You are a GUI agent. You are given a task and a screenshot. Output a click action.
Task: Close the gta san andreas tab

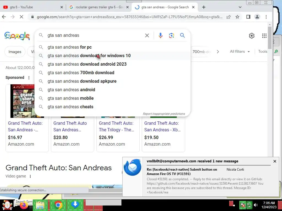click(x=193, y=7)
